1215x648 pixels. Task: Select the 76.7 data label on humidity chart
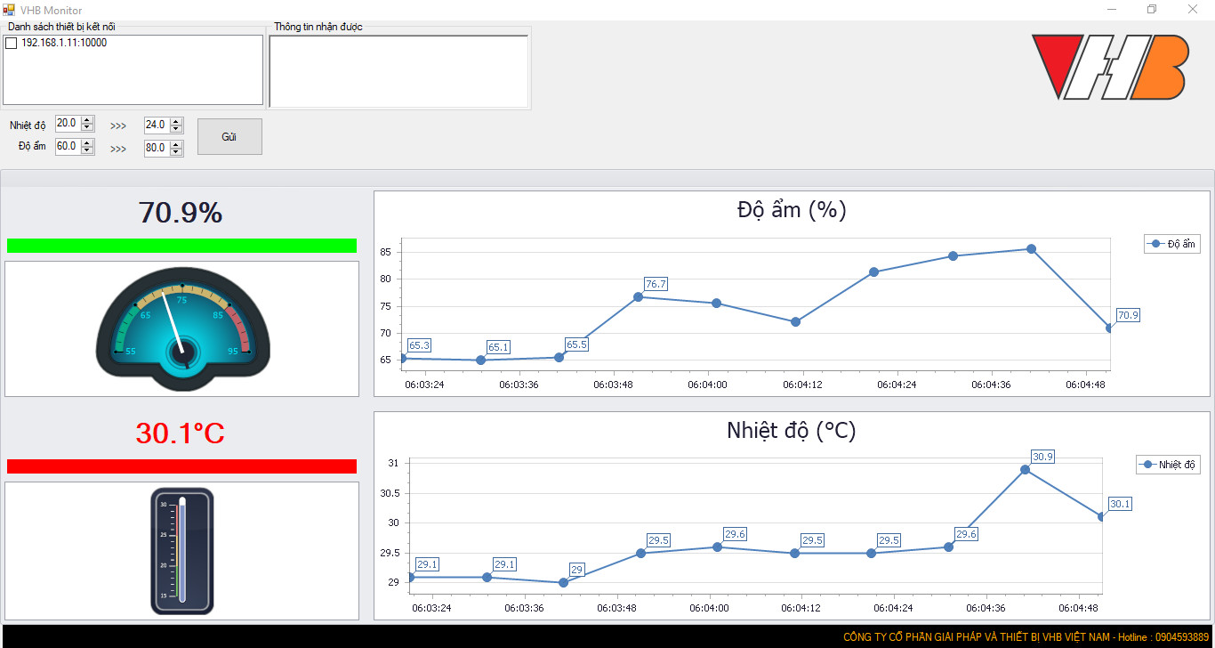point(656,284)
